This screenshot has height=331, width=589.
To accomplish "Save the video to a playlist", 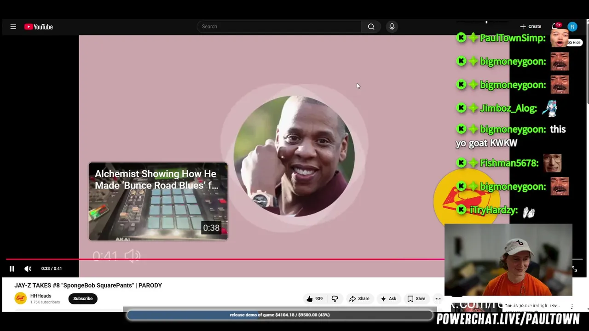I will [x=416, y=299].
